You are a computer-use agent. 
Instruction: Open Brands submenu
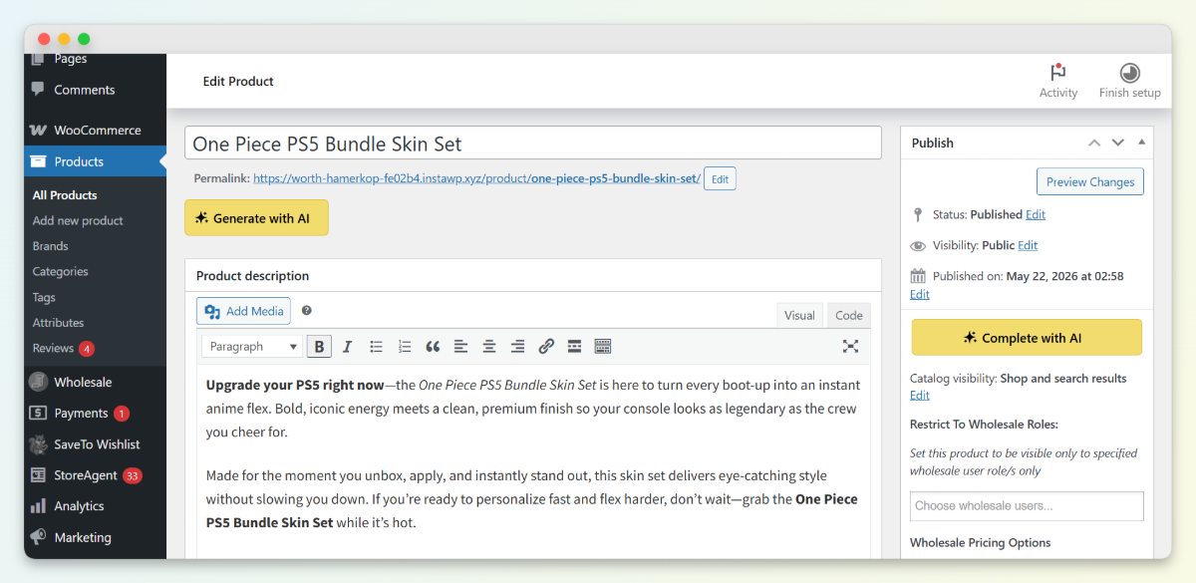[50, 246]
